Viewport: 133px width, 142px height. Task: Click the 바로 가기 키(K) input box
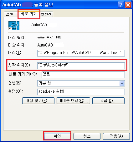pyautogui.click(x=83, y=75)
